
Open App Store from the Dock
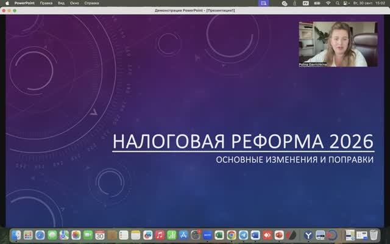coord(183,235)
